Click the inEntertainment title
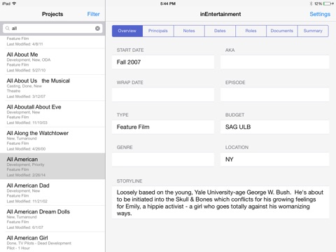Image resolution: width=336 pixels, height=252 pixels. (x=220, y=14)
